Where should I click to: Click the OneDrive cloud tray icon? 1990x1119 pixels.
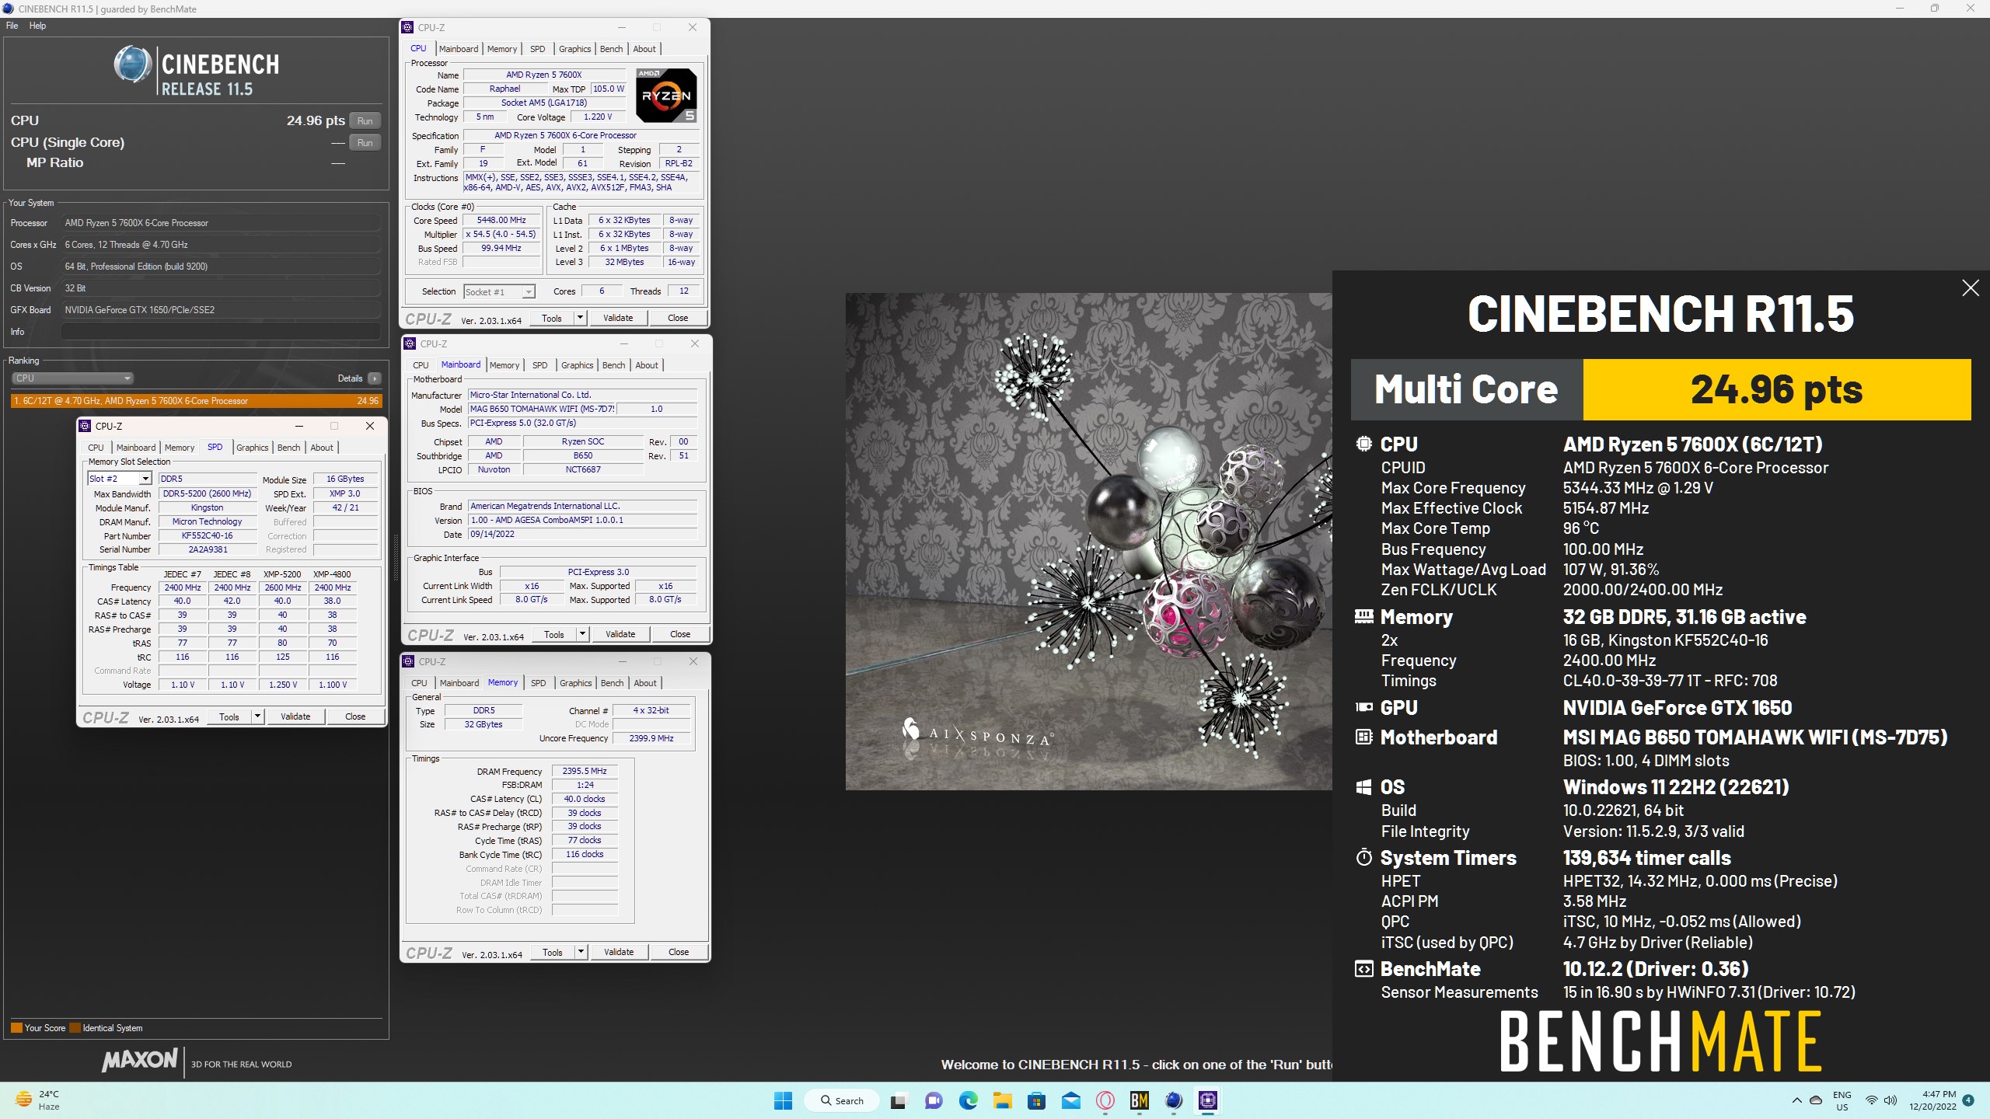click(x=1817, y=1100)
